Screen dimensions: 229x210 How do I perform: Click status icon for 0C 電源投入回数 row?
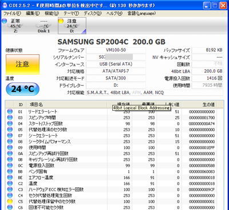(10, 165)
